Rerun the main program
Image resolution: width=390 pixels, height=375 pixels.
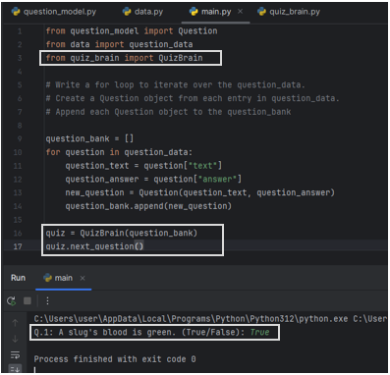point(11,300)
